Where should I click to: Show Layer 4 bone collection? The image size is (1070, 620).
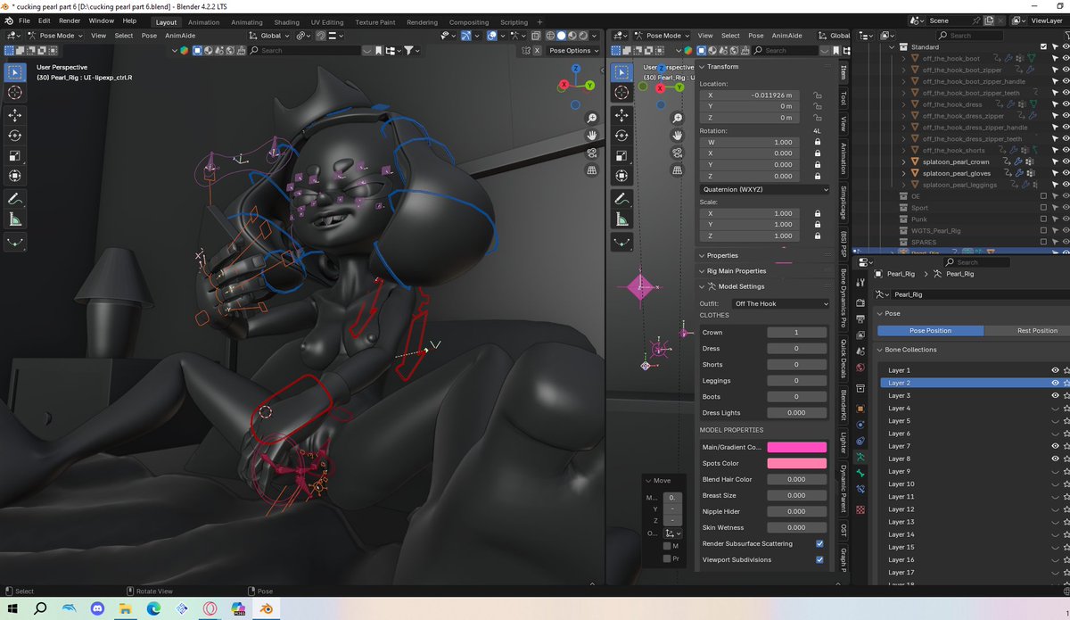[x=1055, y=408]
